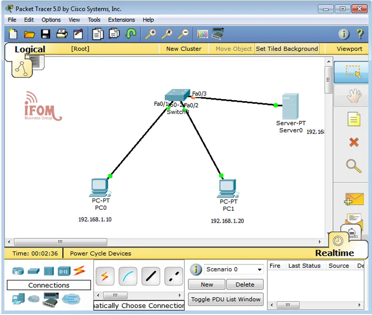372x315 pixels.
Task: Pick the copper straight-through cable connection
Action: click(x=151, y=276)
